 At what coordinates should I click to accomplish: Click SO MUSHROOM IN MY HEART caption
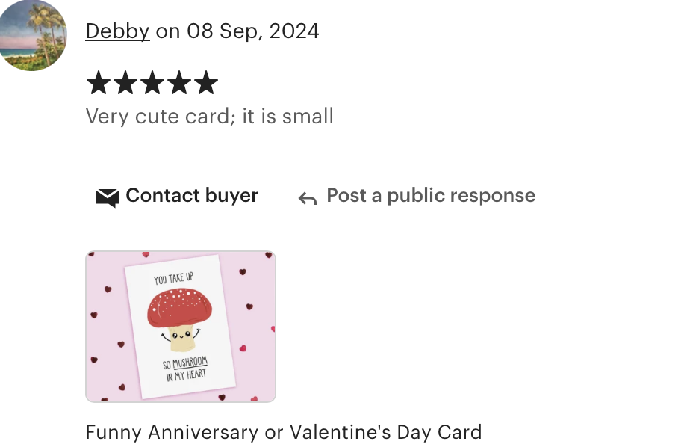pos(185,369)
